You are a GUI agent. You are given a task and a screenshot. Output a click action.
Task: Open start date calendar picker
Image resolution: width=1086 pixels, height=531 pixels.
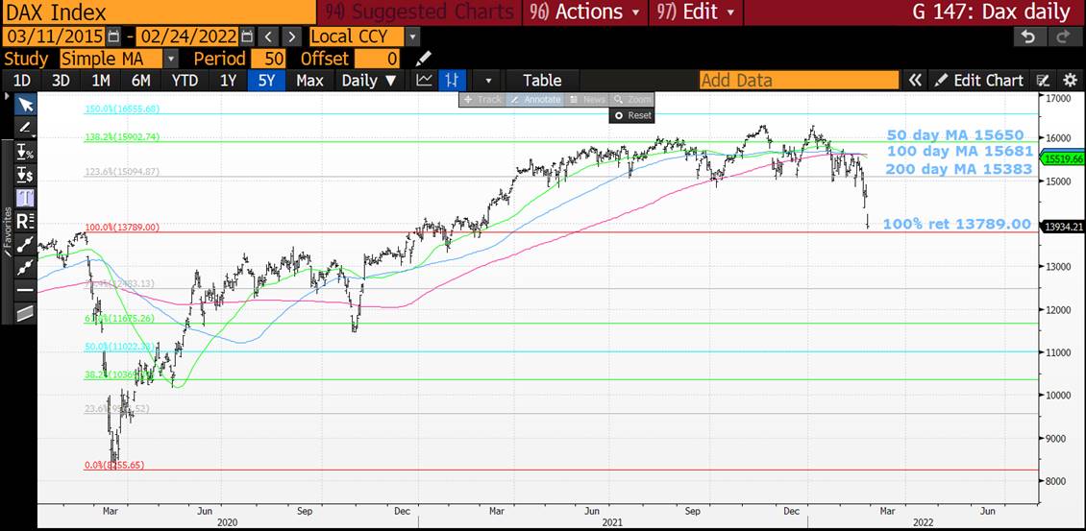click(x=114, y=36)
